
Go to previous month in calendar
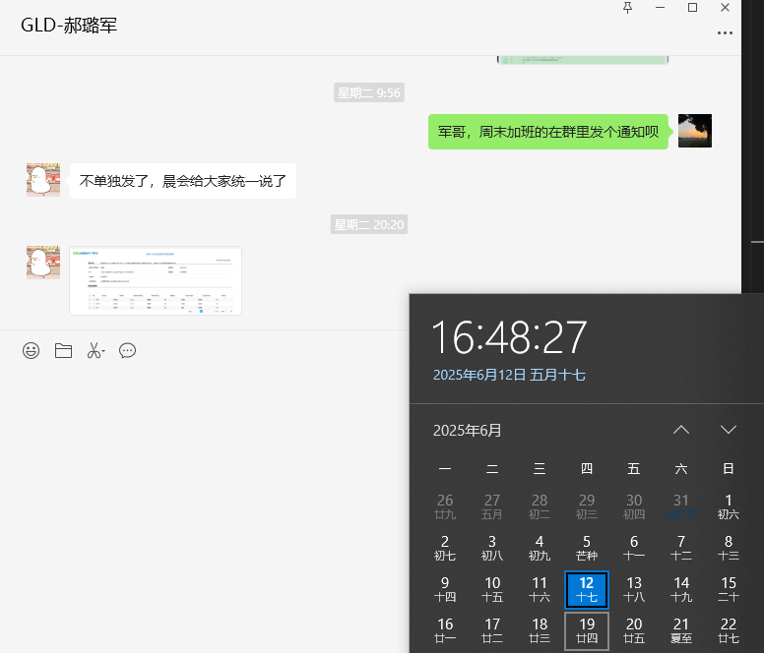pyautogui.click(x=680, y=430)
